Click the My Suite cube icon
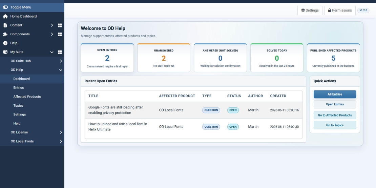 click(5, 52)
